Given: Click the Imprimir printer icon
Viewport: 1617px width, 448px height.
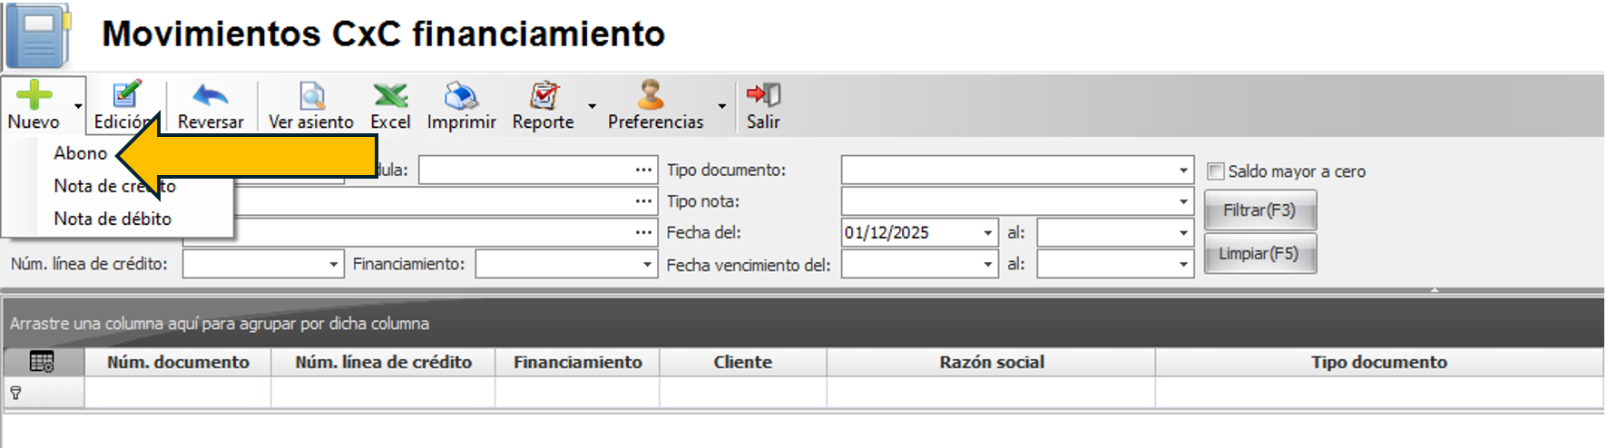Looking at the screenshot, I should pyautogui.click(x=461, y=95).
